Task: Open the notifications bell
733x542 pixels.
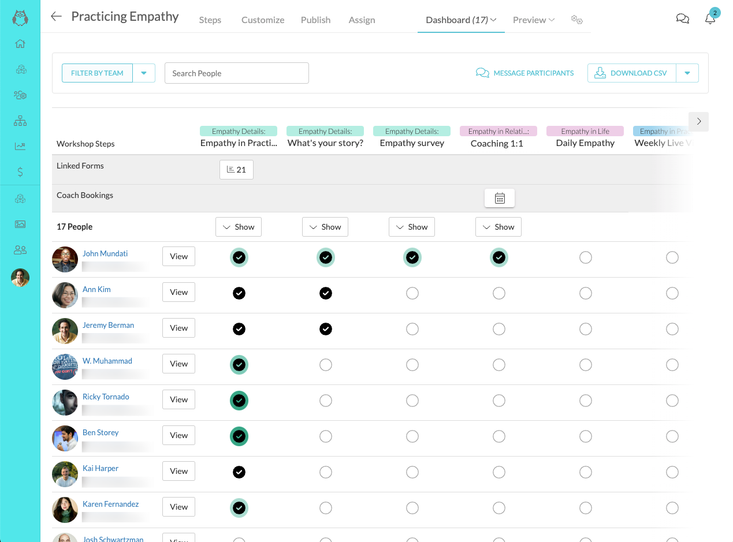Action: click(x=710, y=19)
